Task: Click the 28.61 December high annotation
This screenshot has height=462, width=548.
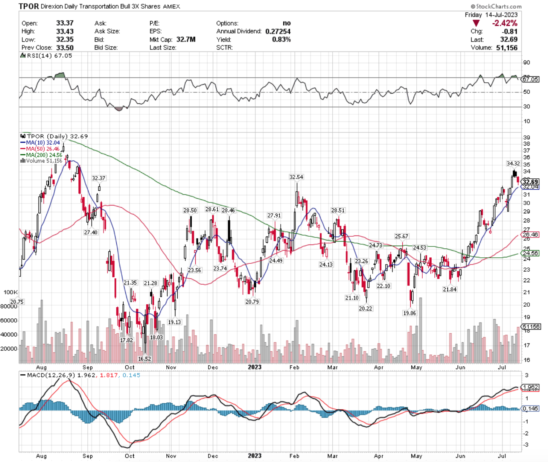Action: point(212,210)
